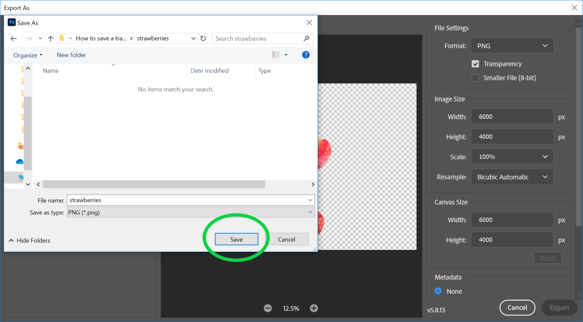583x322 pixels.
Task: Click the Export As settings panel scrollbar
Action: (x=579, y=127)
